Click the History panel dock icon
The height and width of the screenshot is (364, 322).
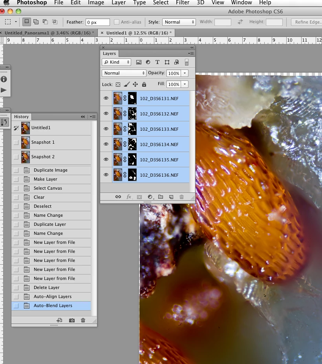[x=4, y=122]
